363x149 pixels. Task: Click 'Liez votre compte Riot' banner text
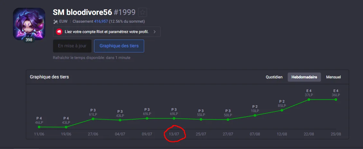point(106,31)
